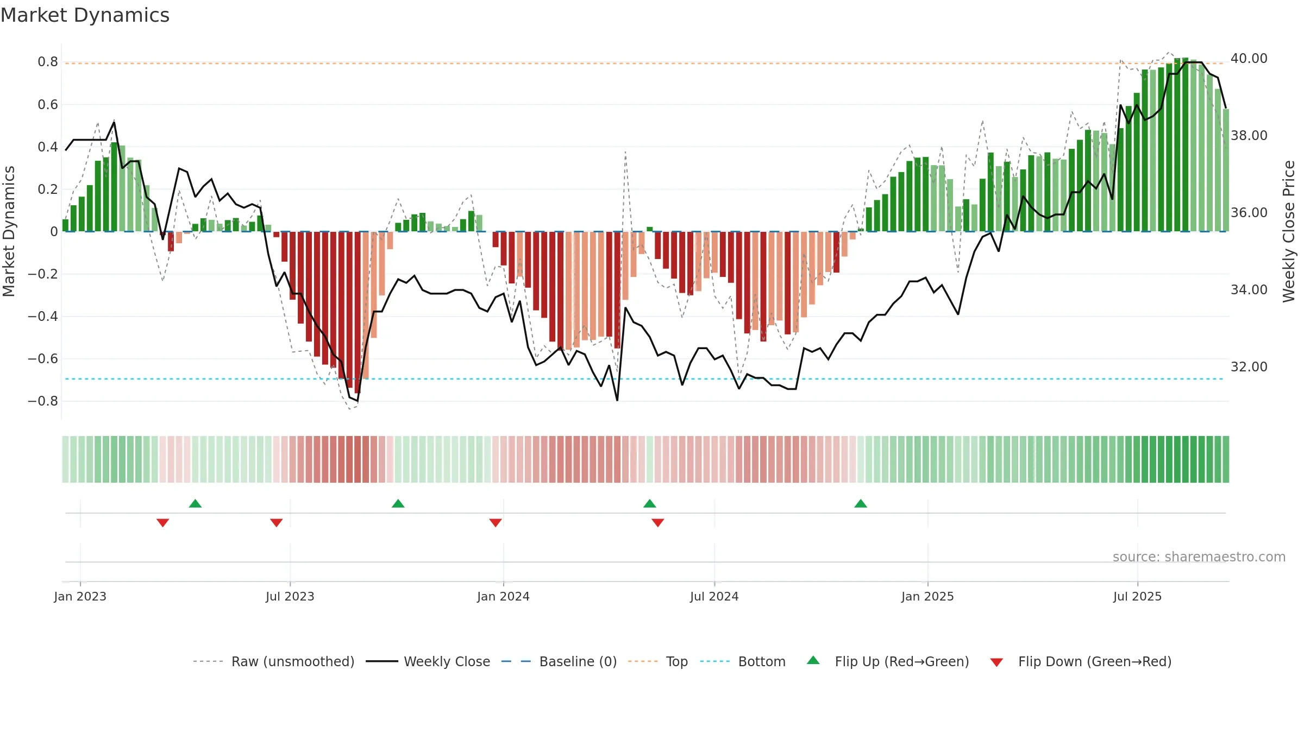The height and width of the screenshot is (733, 1304).
Task: Click the Jan 2024 x-axis label
Action: (x=504, y=596)
